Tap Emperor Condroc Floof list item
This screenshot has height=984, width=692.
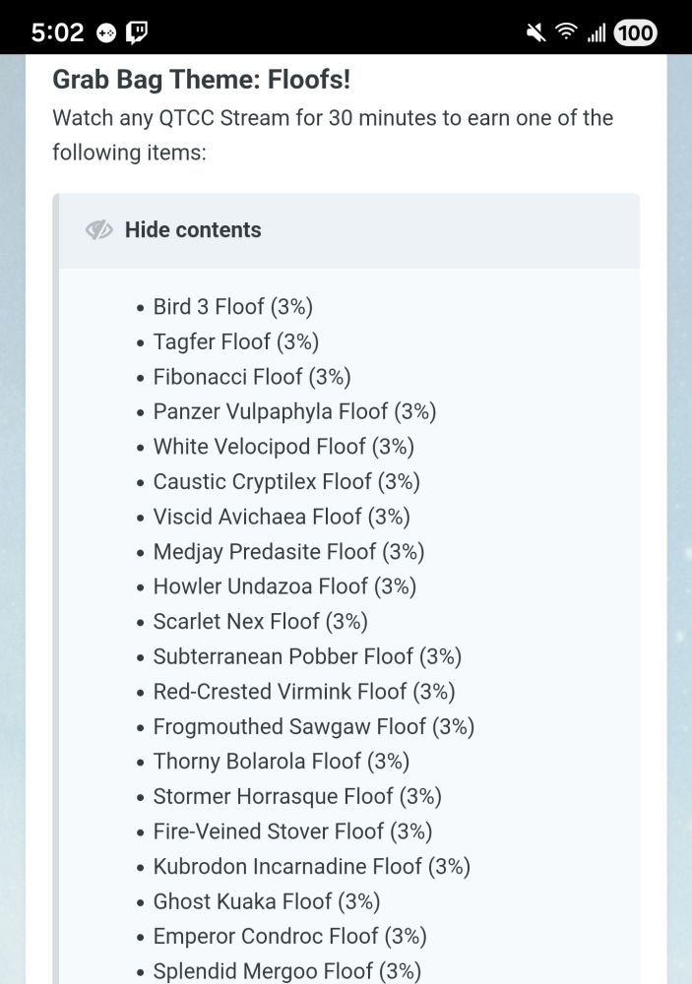point(289,936)
